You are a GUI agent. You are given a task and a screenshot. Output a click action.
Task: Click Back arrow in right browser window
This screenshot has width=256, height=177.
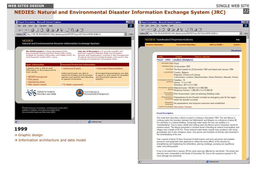coord(143,29)
